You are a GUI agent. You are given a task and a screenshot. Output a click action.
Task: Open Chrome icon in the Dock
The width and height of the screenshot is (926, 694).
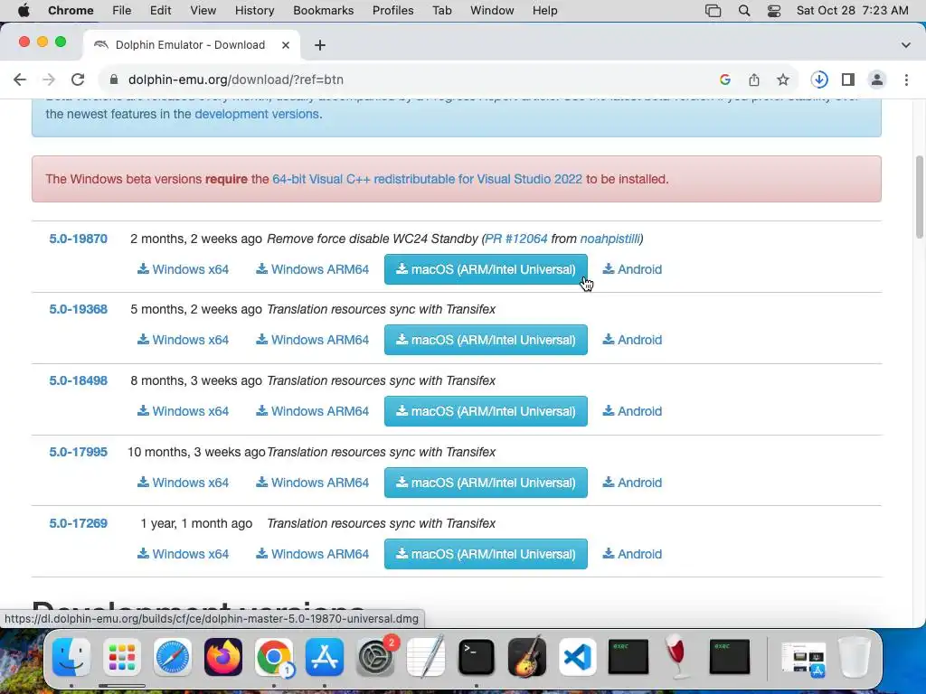(x=274, y=657)
